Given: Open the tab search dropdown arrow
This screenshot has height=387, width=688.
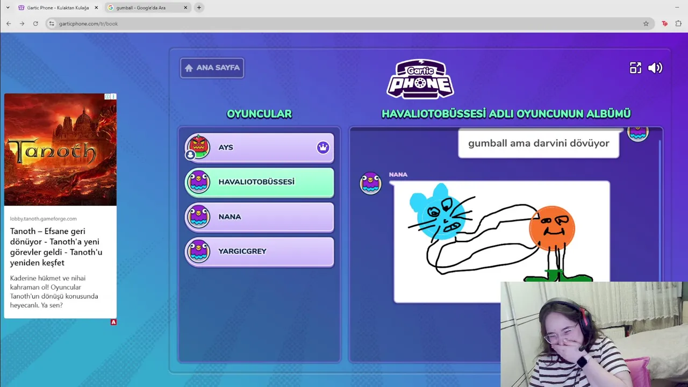Looking at the screenshot, I should coord(8,8).
